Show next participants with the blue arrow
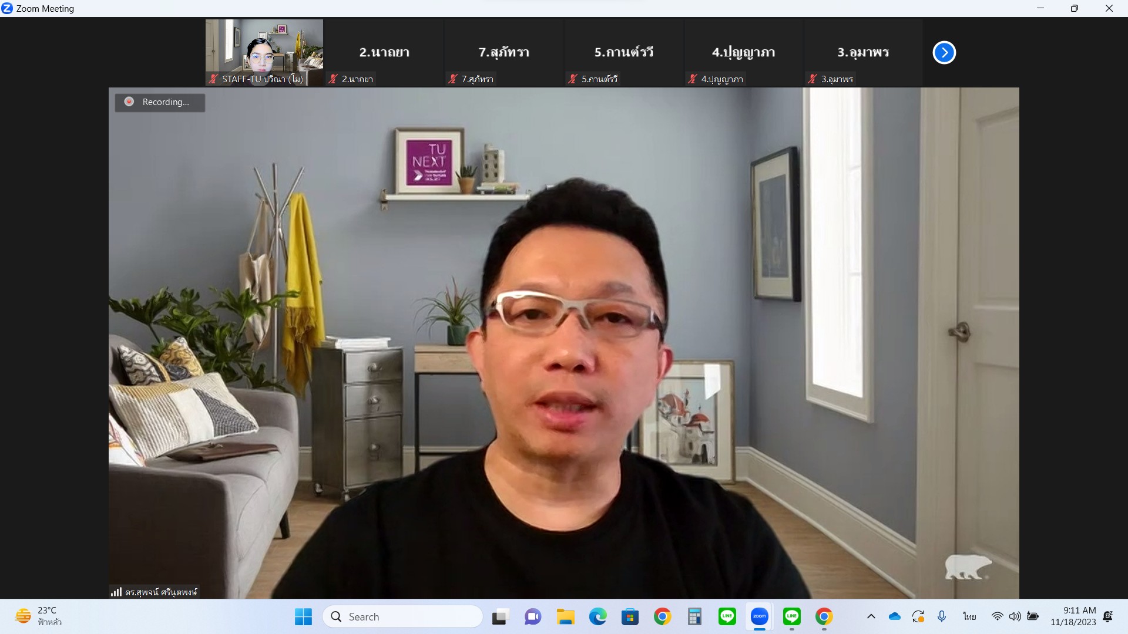This screenshot has height=634, width=1128. click(944, 52)
